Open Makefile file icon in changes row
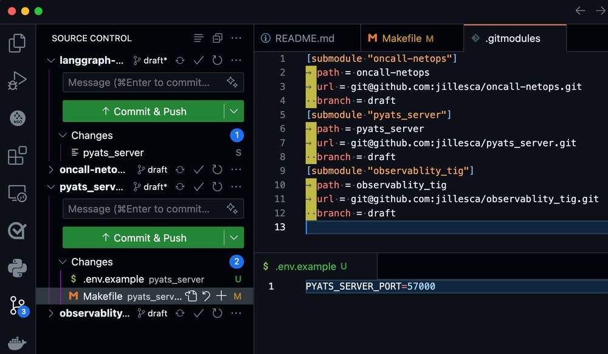The width and height of the screenshot is (608, 354). [x=191, y=296]
